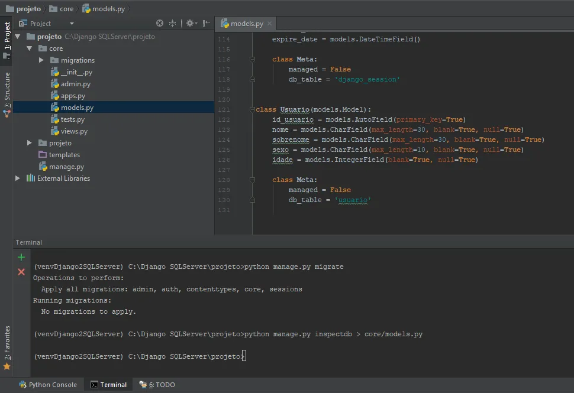
Task: Click the Project panel title label
Action: coord(40,24)
